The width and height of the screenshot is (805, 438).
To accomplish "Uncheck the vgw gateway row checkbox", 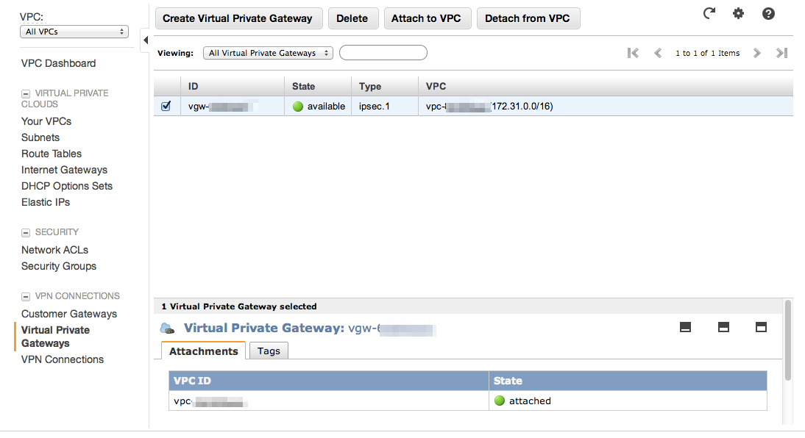I will coord(166,106).
